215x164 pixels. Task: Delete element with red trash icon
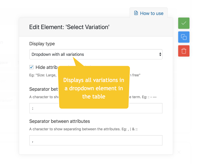184,51
